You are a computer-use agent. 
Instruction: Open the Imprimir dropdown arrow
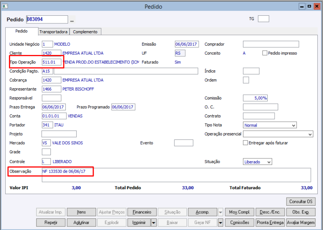pos(154,223)
